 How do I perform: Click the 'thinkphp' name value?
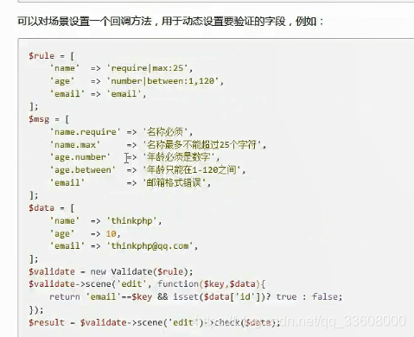pos(131,221)
